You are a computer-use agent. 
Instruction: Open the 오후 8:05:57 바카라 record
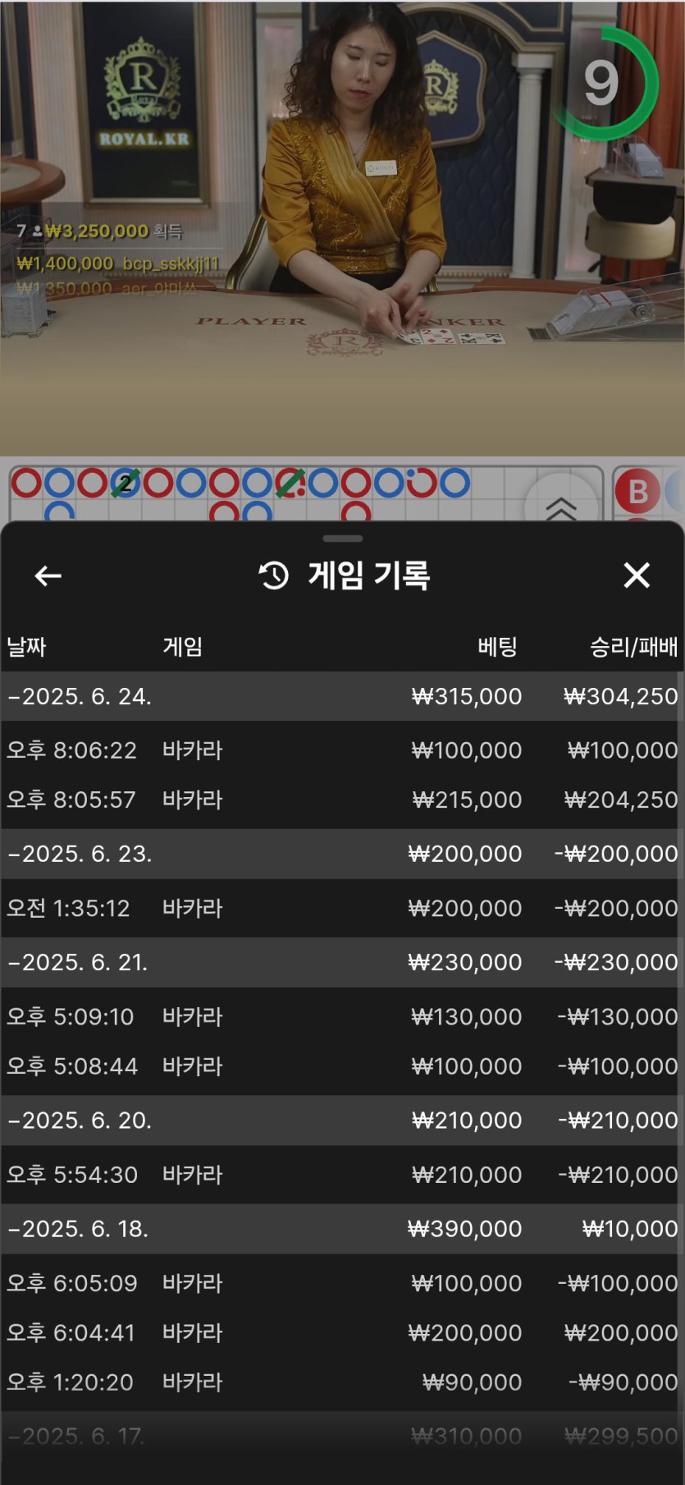(x=342, y=800)
